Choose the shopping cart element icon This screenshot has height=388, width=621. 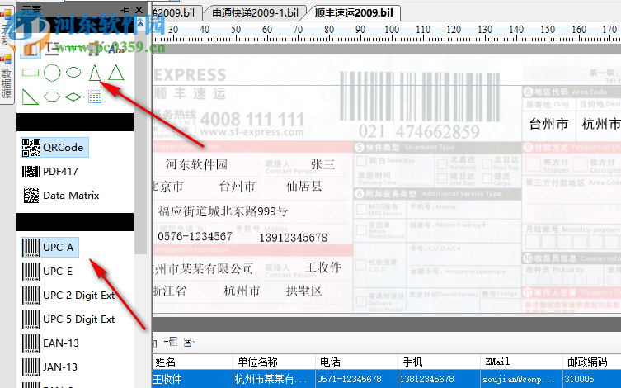click(94, 49)
